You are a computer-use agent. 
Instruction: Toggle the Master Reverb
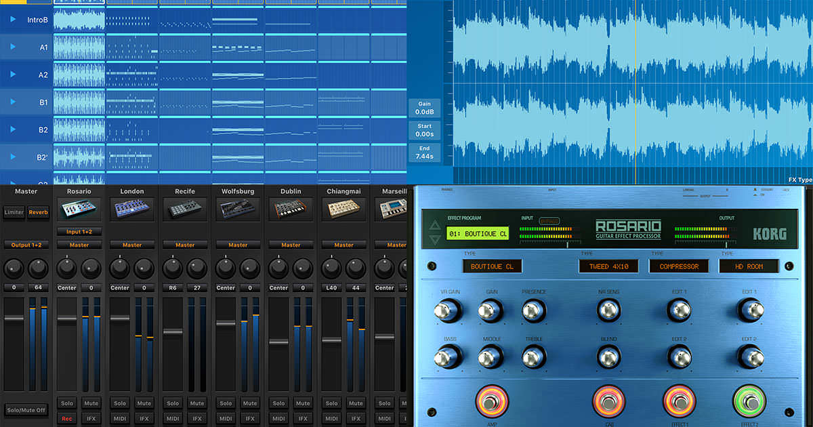click(x=38, y=213)
